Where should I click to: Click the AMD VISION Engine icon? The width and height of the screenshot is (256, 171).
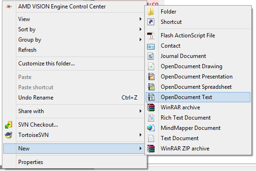9,7
